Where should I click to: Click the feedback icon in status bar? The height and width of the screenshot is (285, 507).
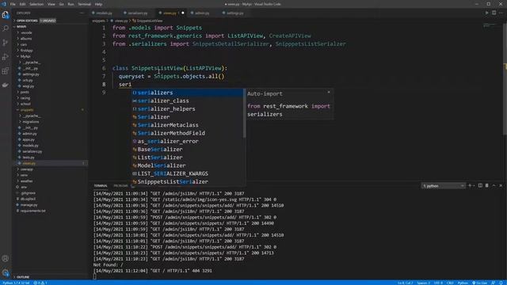tap(493, 283)
